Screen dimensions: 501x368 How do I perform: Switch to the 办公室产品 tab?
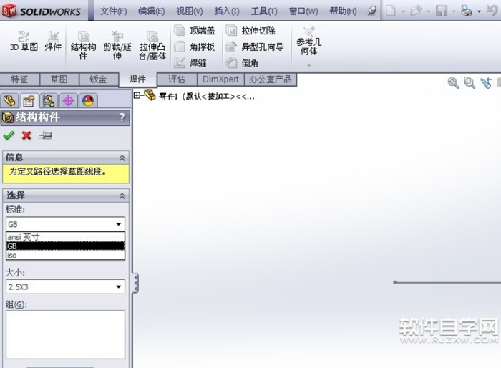tap(271, 79)
